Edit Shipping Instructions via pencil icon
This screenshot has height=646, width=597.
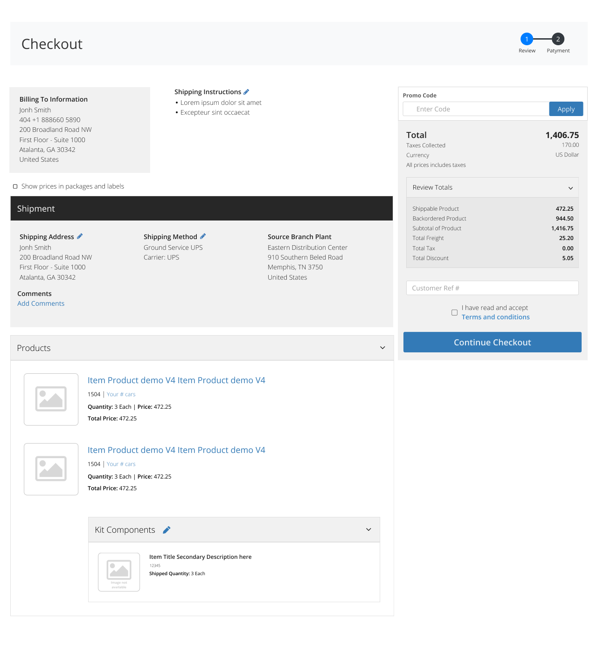(246, 92)
